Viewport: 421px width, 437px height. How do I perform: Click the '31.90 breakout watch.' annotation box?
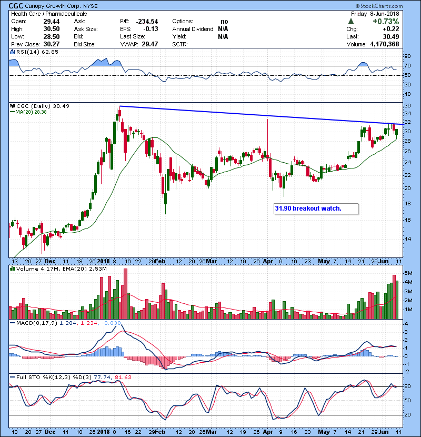pos(316,208)
